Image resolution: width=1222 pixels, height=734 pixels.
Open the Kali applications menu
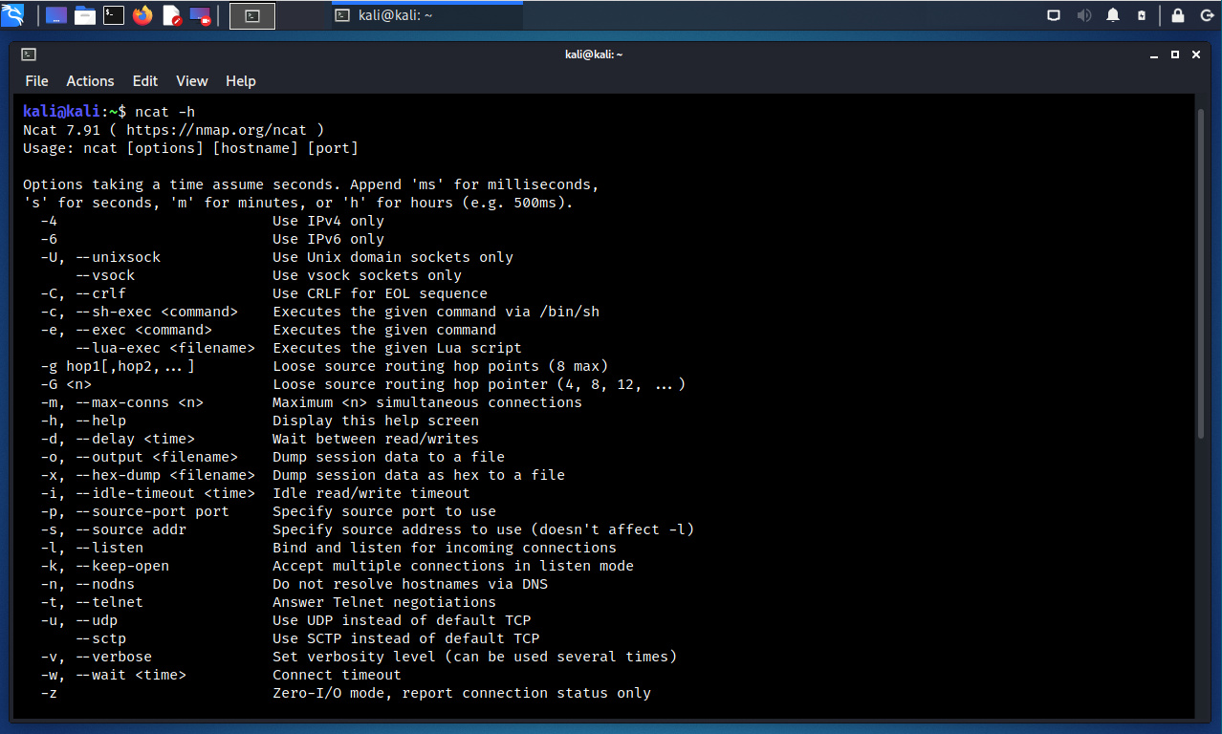[13, 15]
